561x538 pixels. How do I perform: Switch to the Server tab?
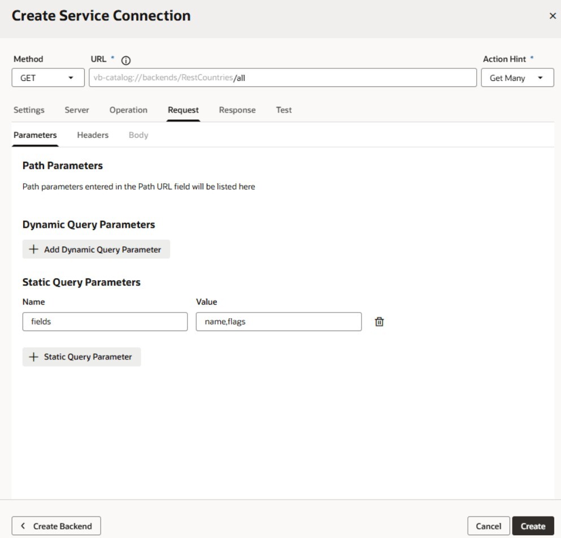pyautogui.click(x=77, y=110)
